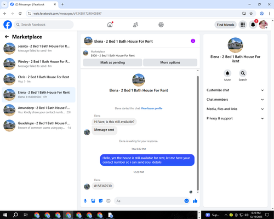Open a new browser tab
Image resolution: width=274 pixels, height=219 pixels.
click(x=62, y=4)
